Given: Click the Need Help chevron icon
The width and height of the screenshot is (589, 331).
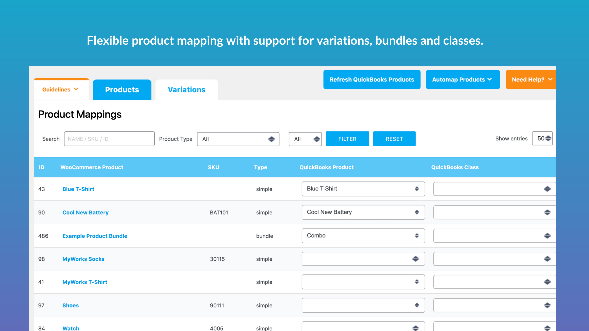Looking at the screenshot, I should tap(550, 79).
